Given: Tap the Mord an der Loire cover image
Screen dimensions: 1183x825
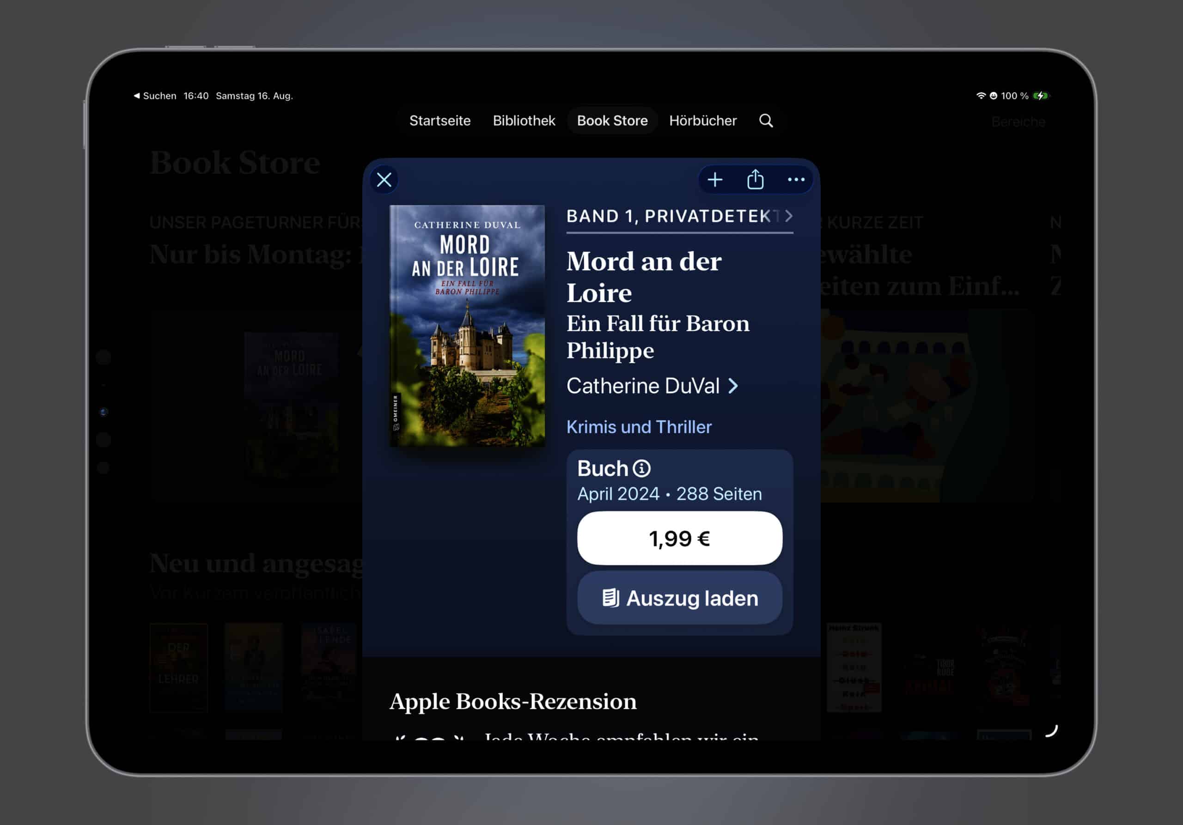Looking at the screenshot, I should [x=467, y=326].
